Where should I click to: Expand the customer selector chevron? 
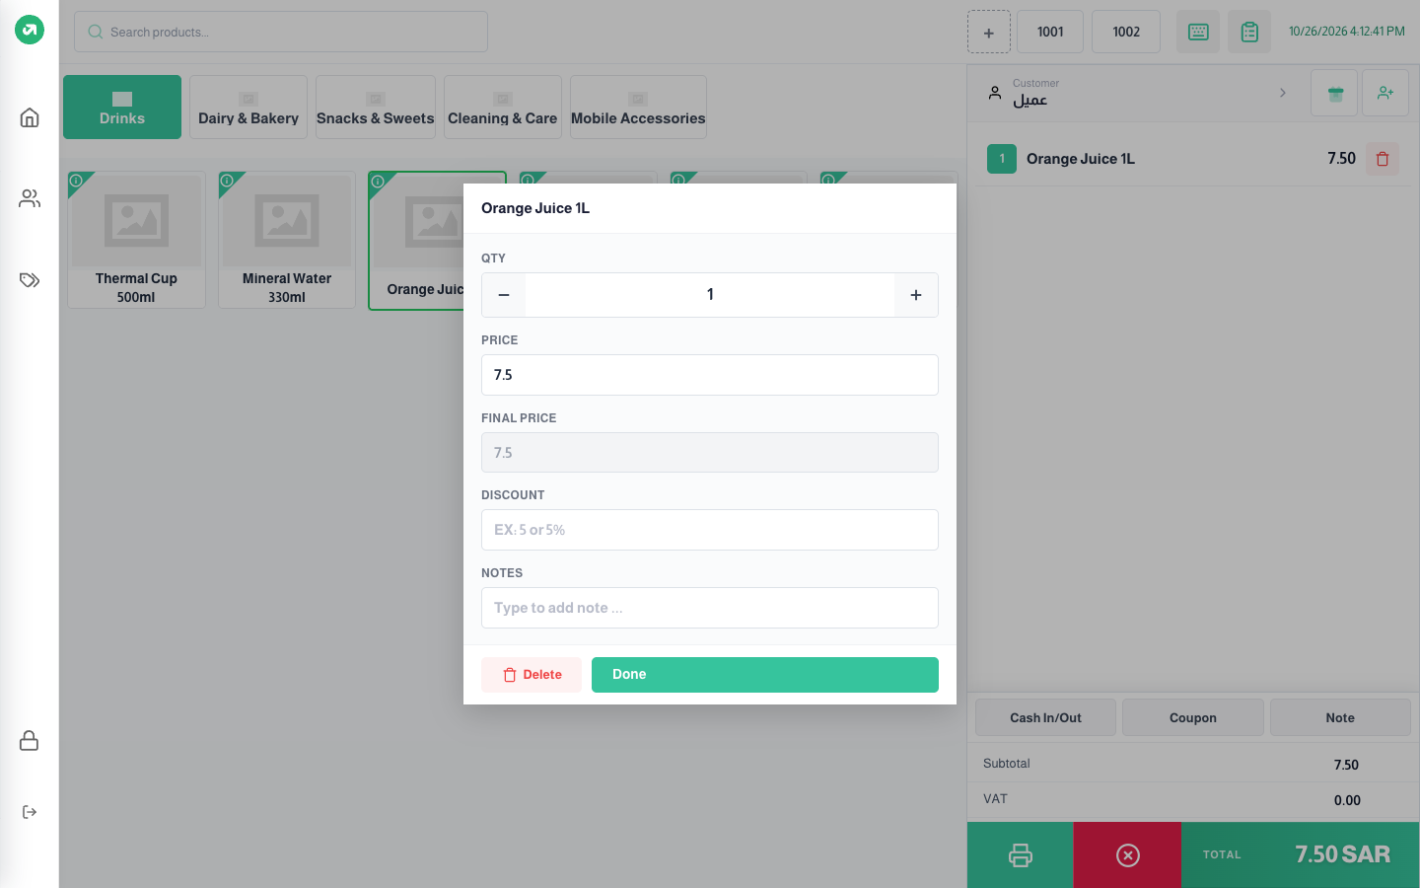coord(1283,93)
